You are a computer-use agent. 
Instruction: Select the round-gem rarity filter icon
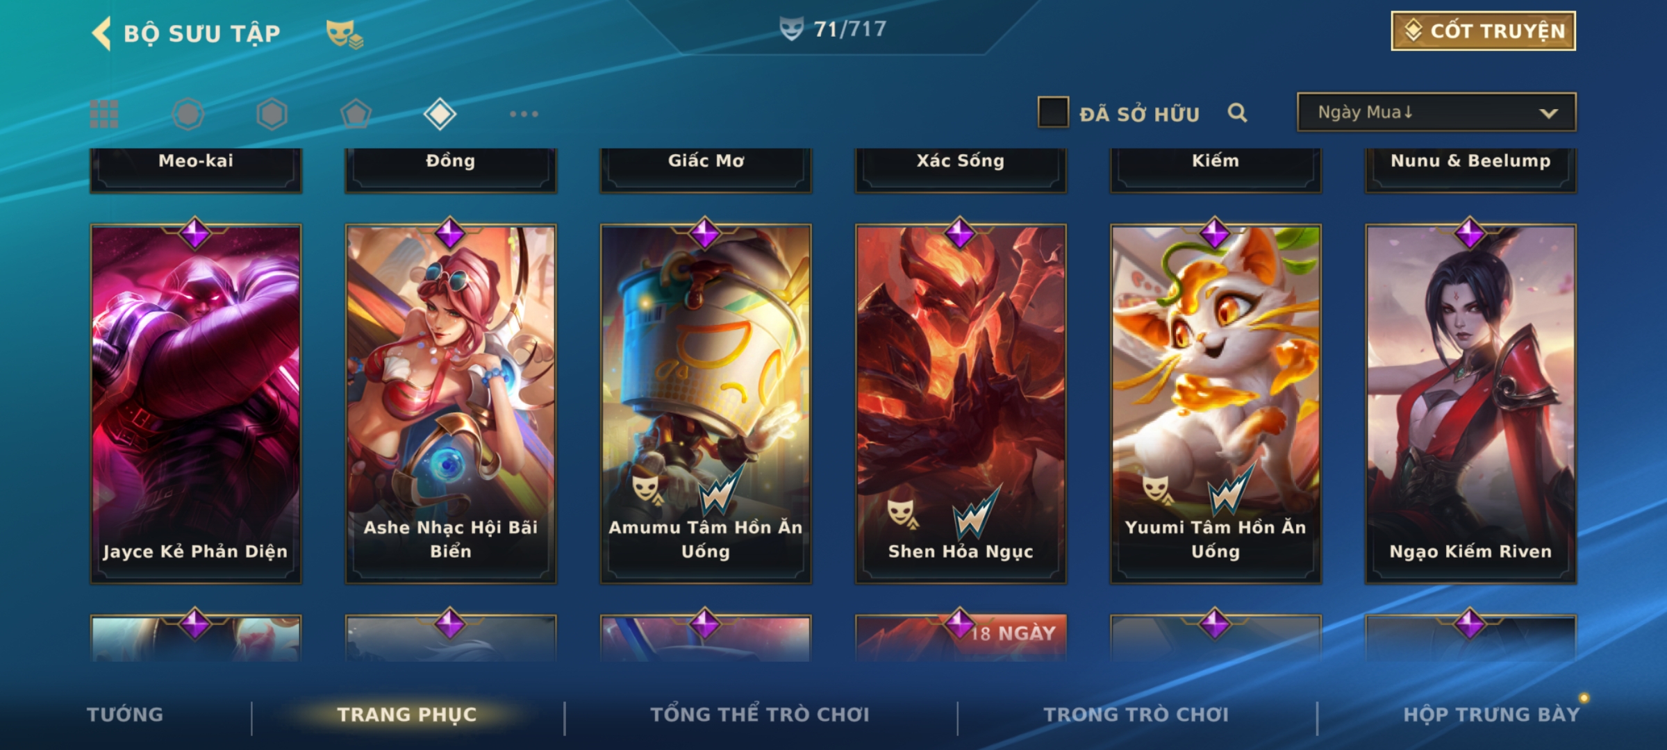[x=188, y=114]
